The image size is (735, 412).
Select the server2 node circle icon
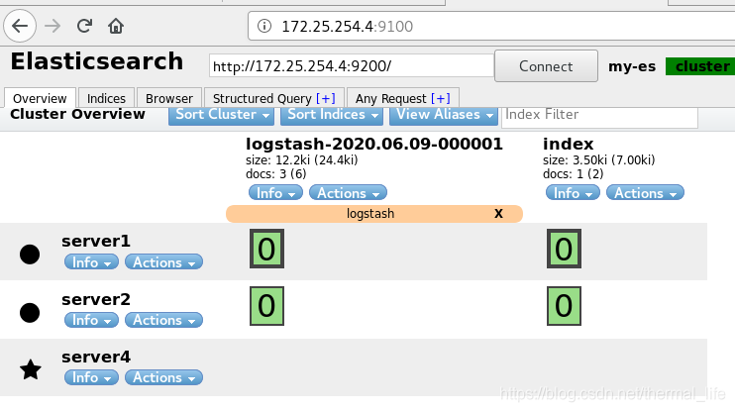coord(30,313)
